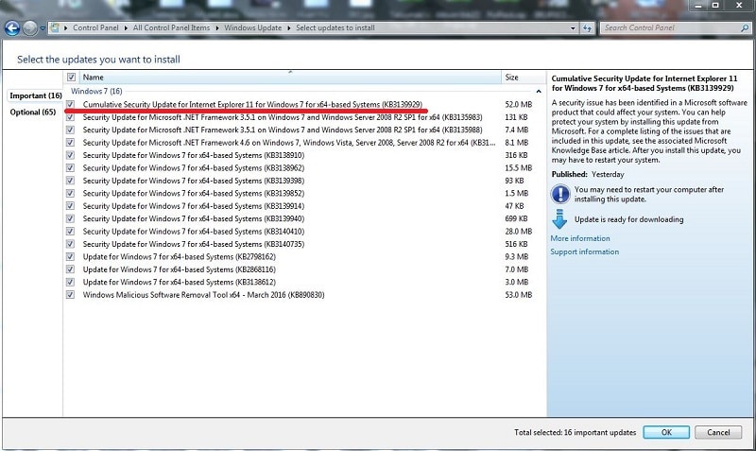
Task: Select Update for Windows 7 (KB3138612) text
Action: [x=180, y=282]
